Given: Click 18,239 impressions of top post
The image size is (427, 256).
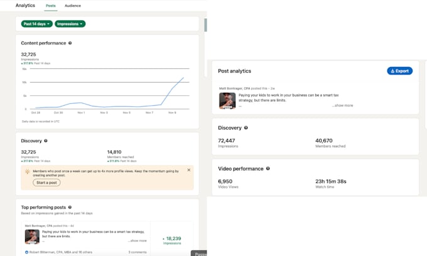Looking at the screenshot, I should pyautogui.click(x=172, y=240).
